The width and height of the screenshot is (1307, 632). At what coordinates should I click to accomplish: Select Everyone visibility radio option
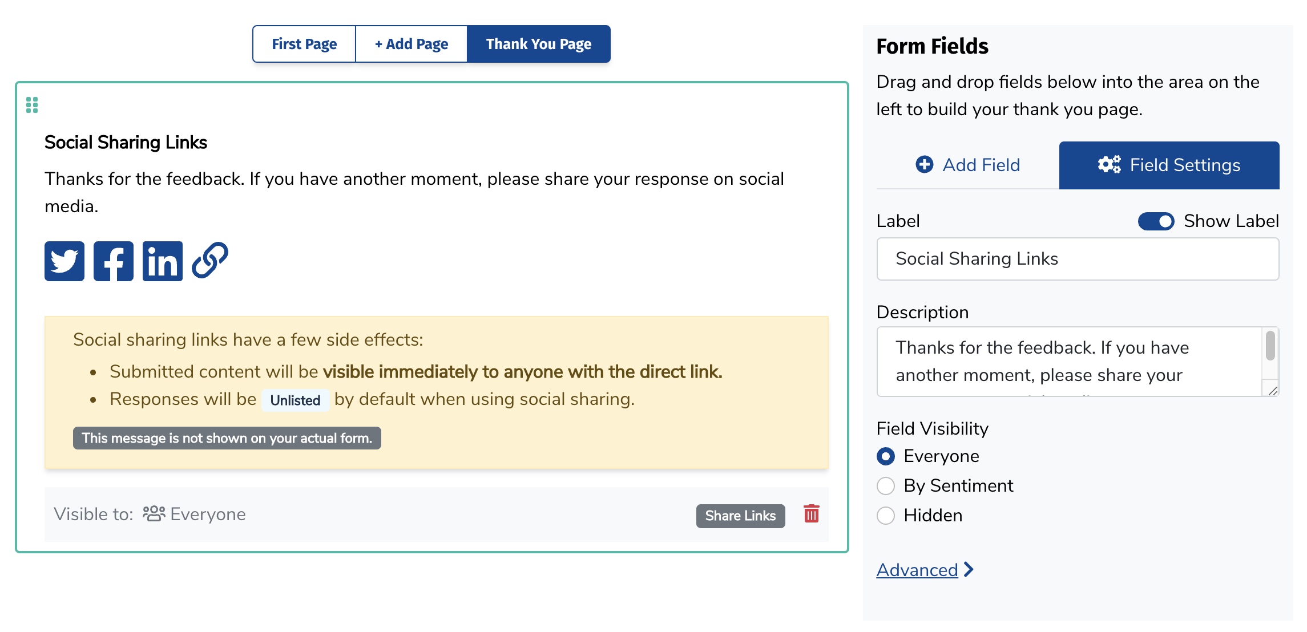pyautogui.click(x=886, y=456)
